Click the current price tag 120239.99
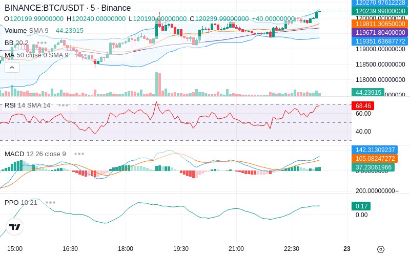Screen dimensions: 410x256 380,11
